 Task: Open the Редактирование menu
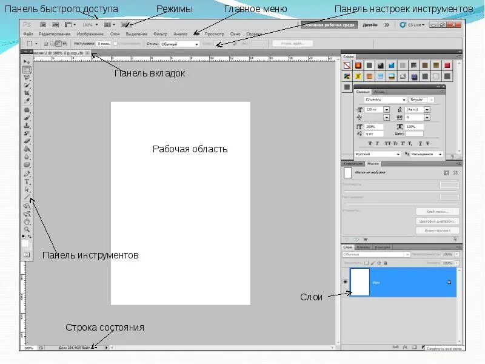[x=55, y=34]
